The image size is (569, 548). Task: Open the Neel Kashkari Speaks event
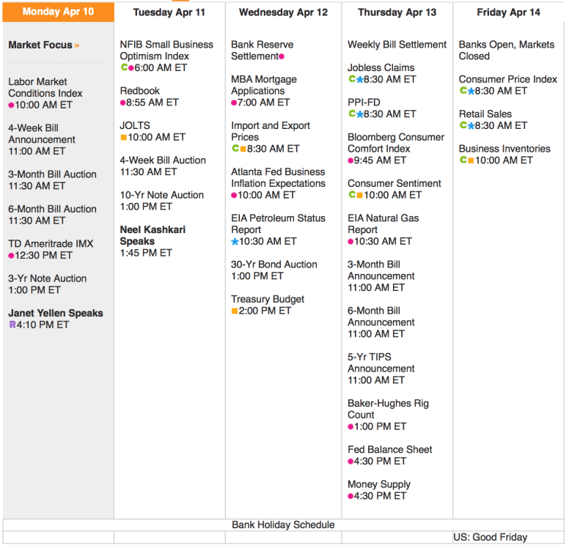click(153, 235)
